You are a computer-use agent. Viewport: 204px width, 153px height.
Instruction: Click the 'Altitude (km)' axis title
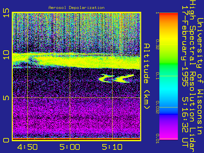click(147, 76)
